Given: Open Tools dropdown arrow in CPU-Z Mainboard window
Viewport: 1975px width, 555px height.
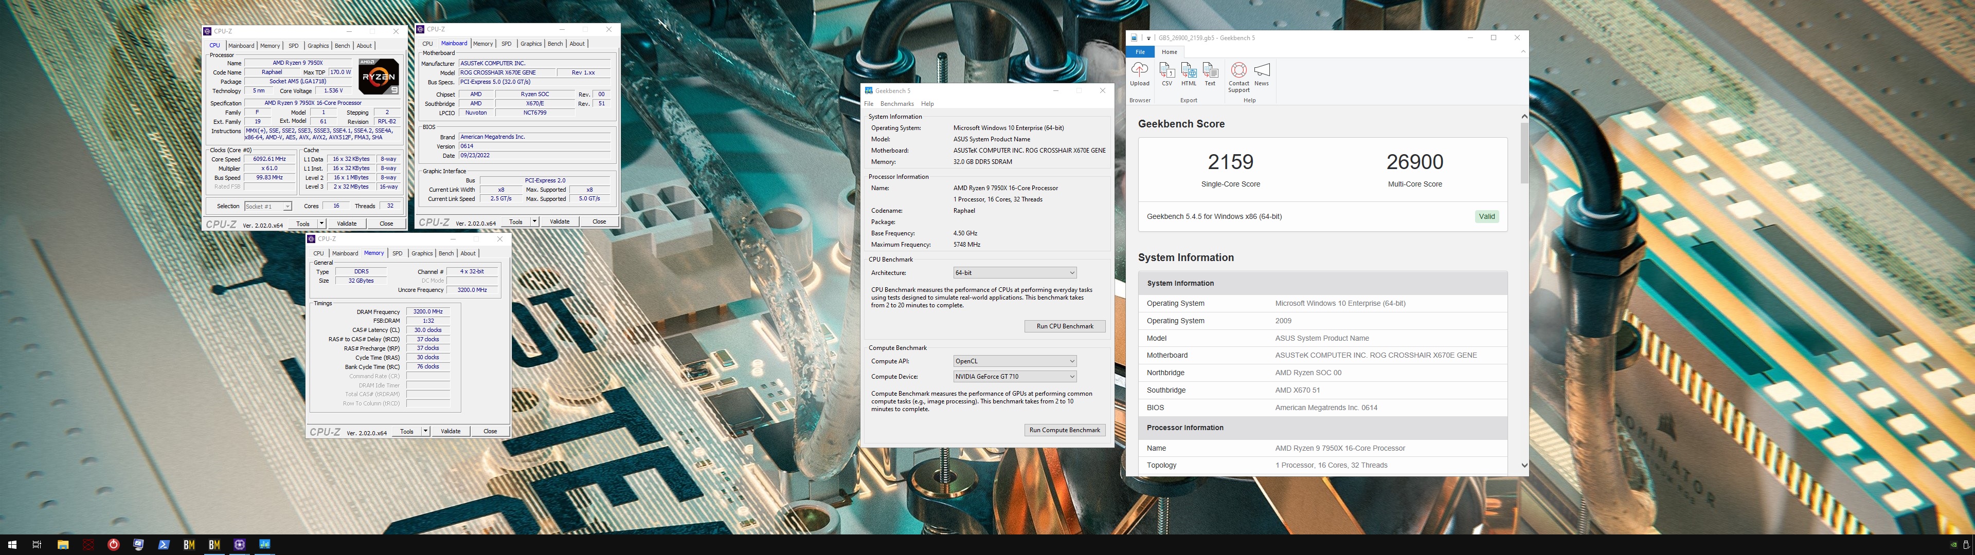Looking at the screenshot, I should tap(534, 221).
